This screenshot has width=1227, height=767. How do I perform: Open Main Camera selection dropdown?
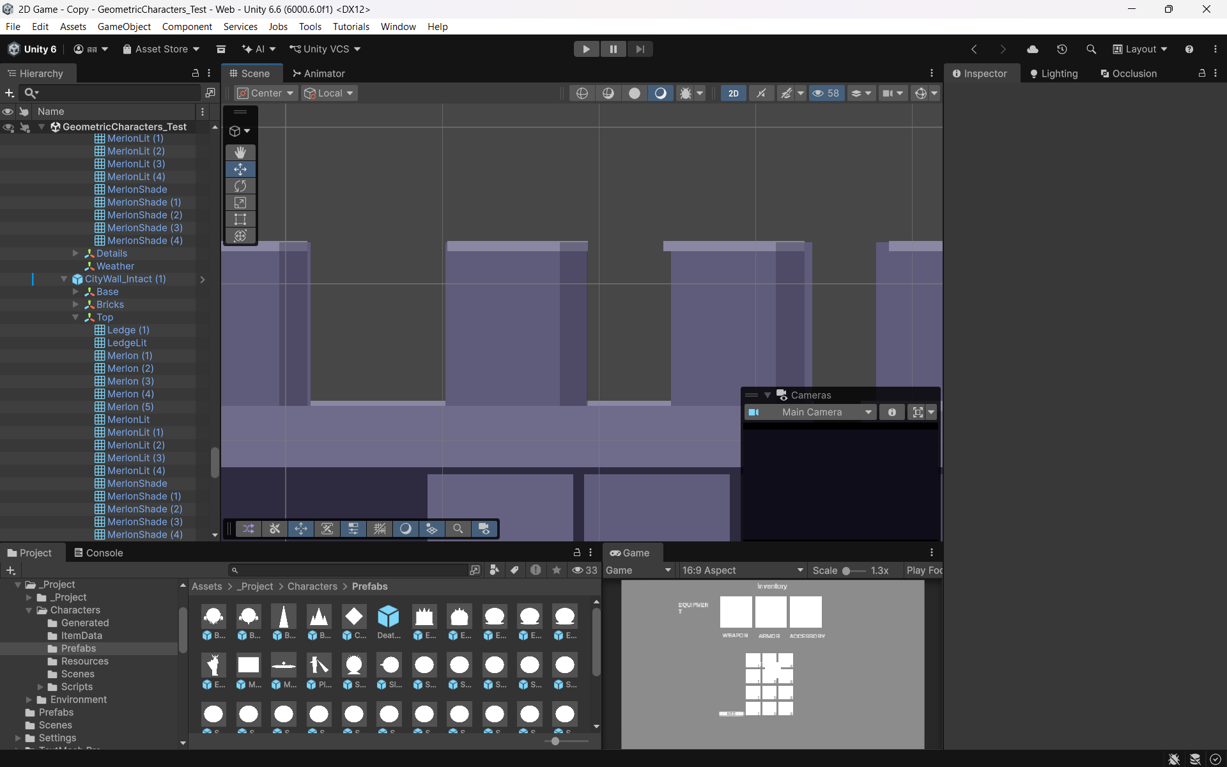pyautogui.click(x=811, y=412)
